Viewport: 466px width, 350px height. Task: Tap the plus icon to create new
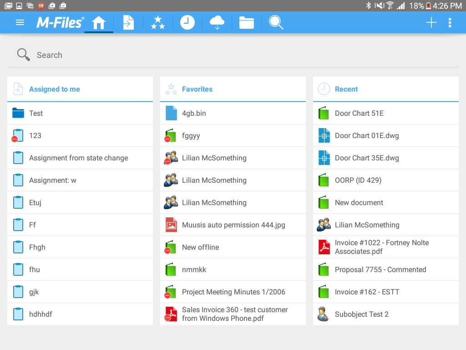click(x=431, y=22)
